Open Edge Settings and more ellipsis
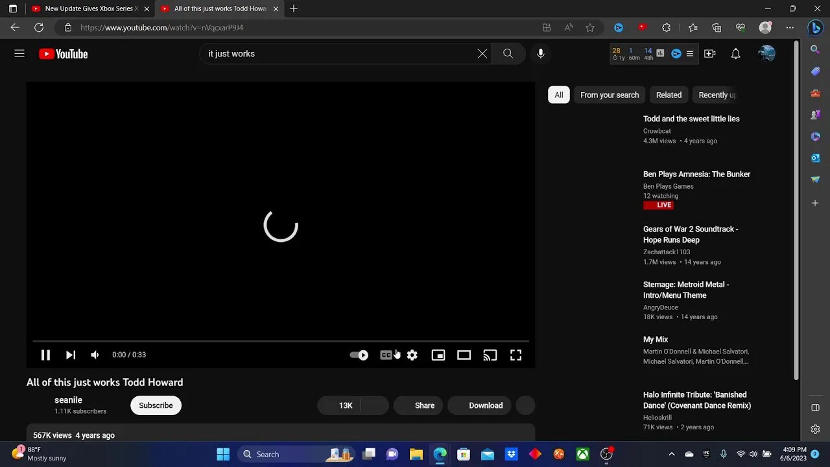Viewport: 830px width, 467px height. [x=790, y=27]
